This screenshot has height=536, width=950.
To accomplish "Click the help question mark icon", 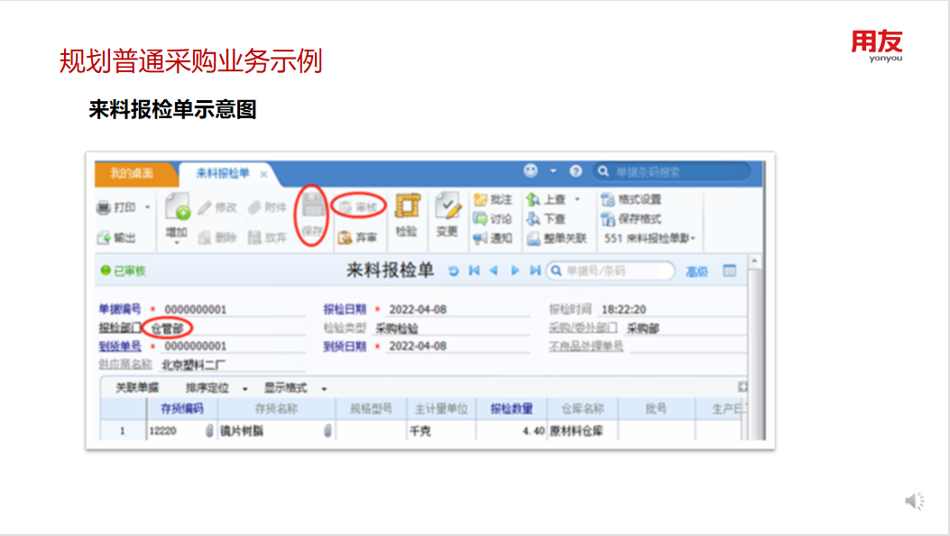I will [576, 171].
